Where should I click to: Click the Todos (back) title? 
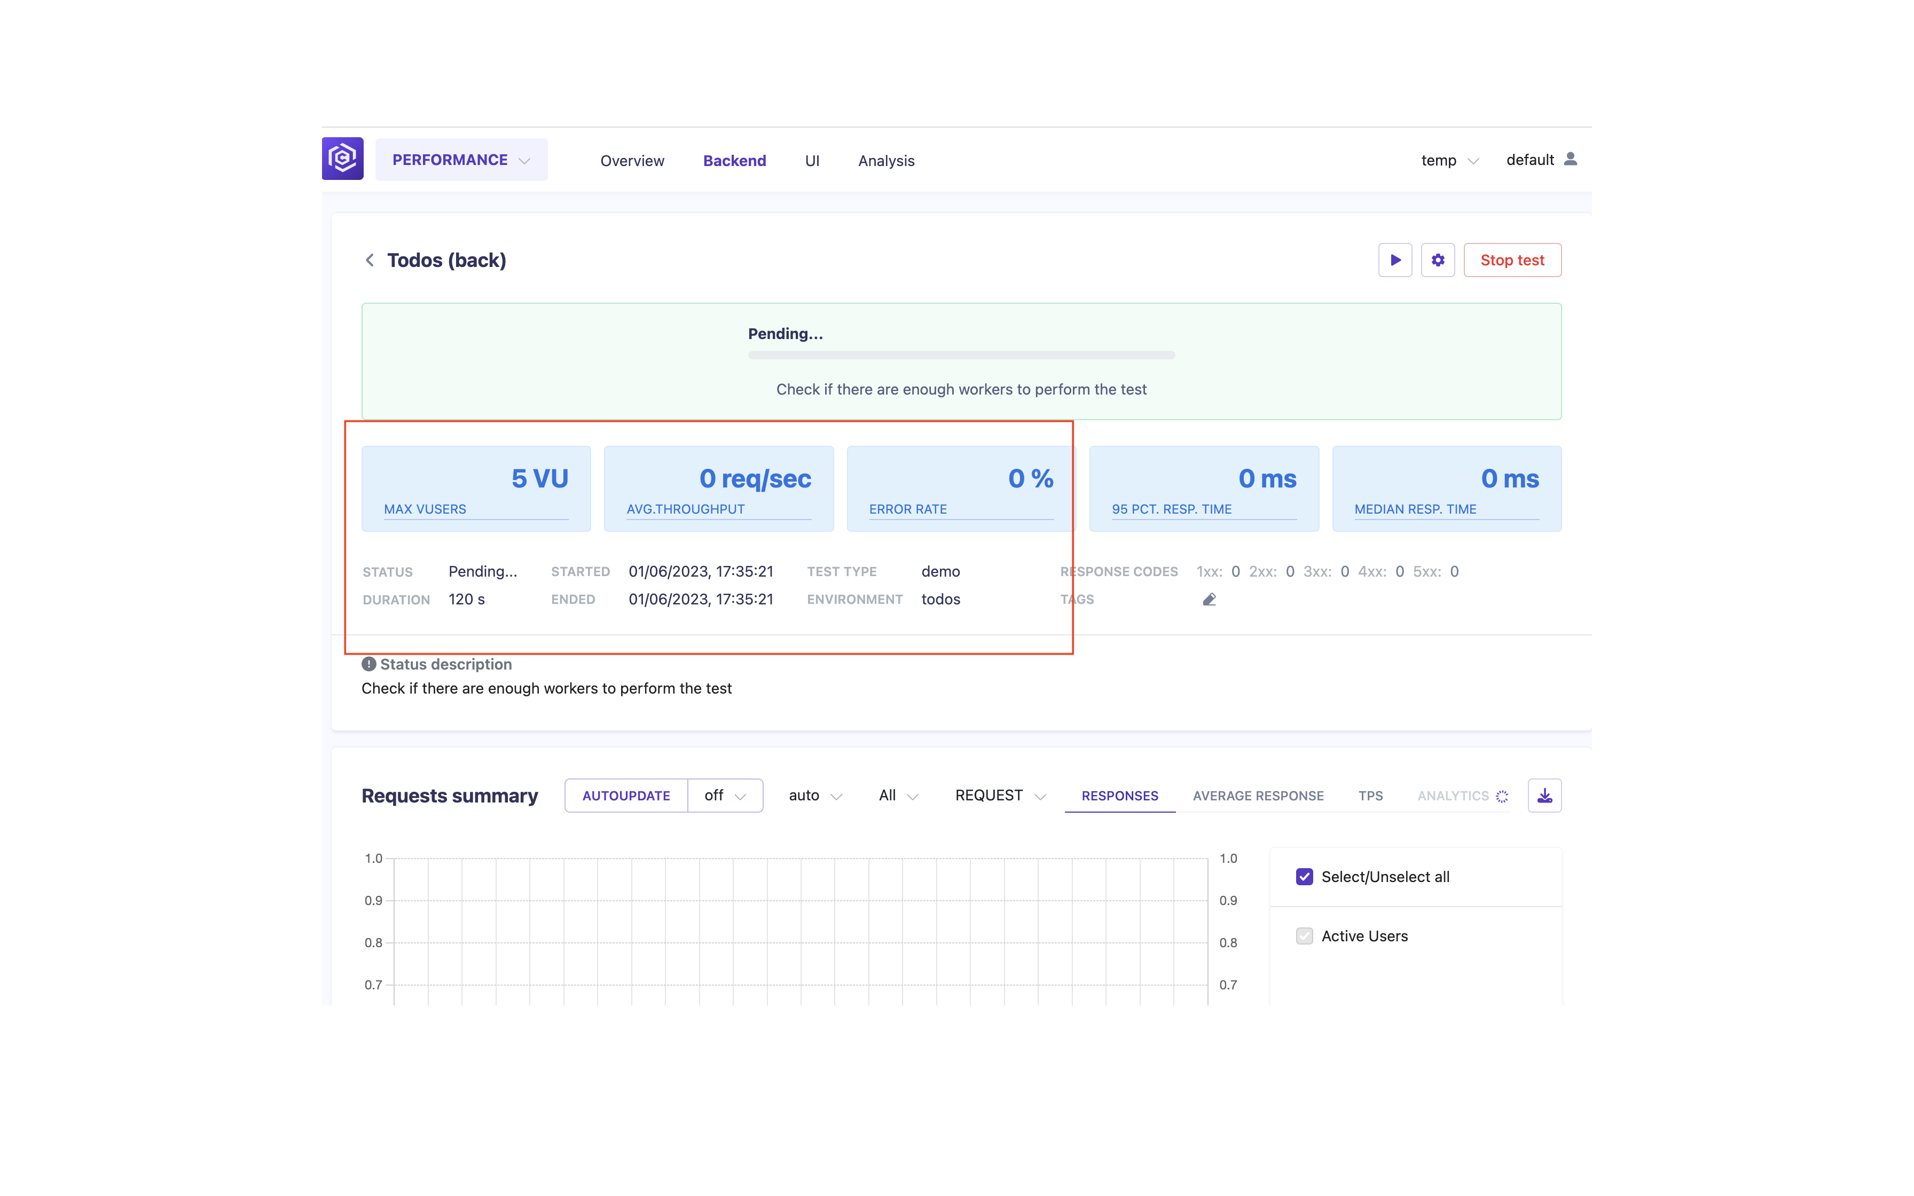click(446, 260)
